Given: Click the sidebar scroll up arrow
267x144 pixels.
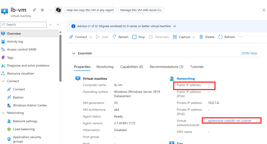Looking at the screenshot, I should click(x=60, y=32).
